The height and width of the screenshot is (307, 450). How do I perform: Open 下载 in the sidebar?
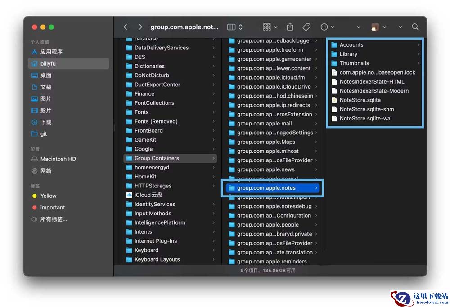coord(68,122)
